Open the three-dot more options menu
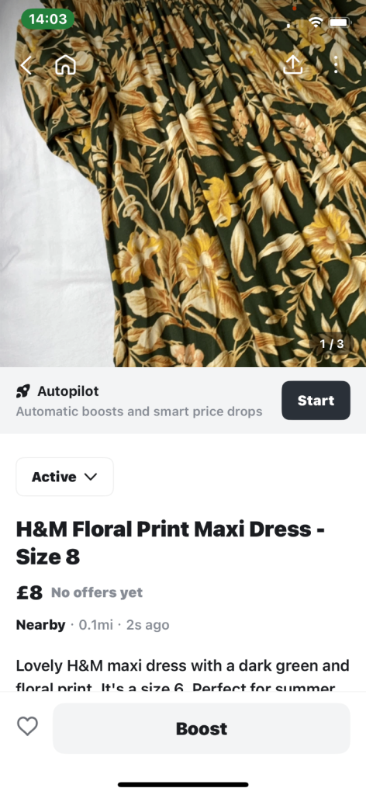This screenshot has height=795, width=366. [336, 64]
